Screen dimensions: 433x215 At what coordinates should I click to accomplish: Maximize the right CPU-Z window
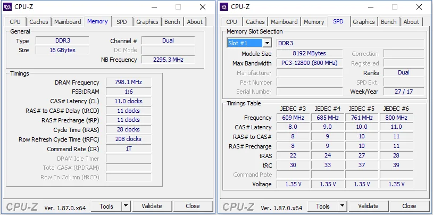395,7
